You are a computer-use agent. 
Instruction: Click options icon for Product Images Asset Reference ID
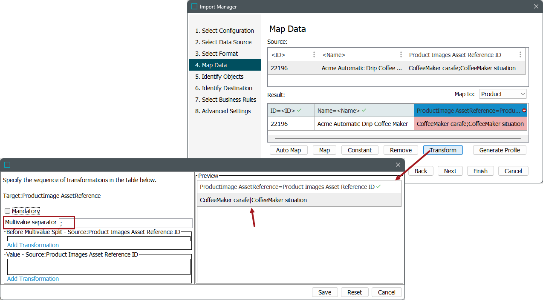click(520, 55)
